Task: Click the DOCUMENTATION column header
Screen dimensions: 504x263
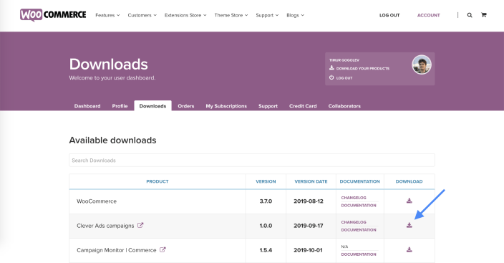Action: 359,181
